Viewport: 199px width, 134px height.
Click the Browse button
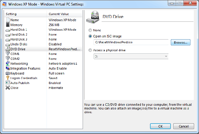click(181, 42)
